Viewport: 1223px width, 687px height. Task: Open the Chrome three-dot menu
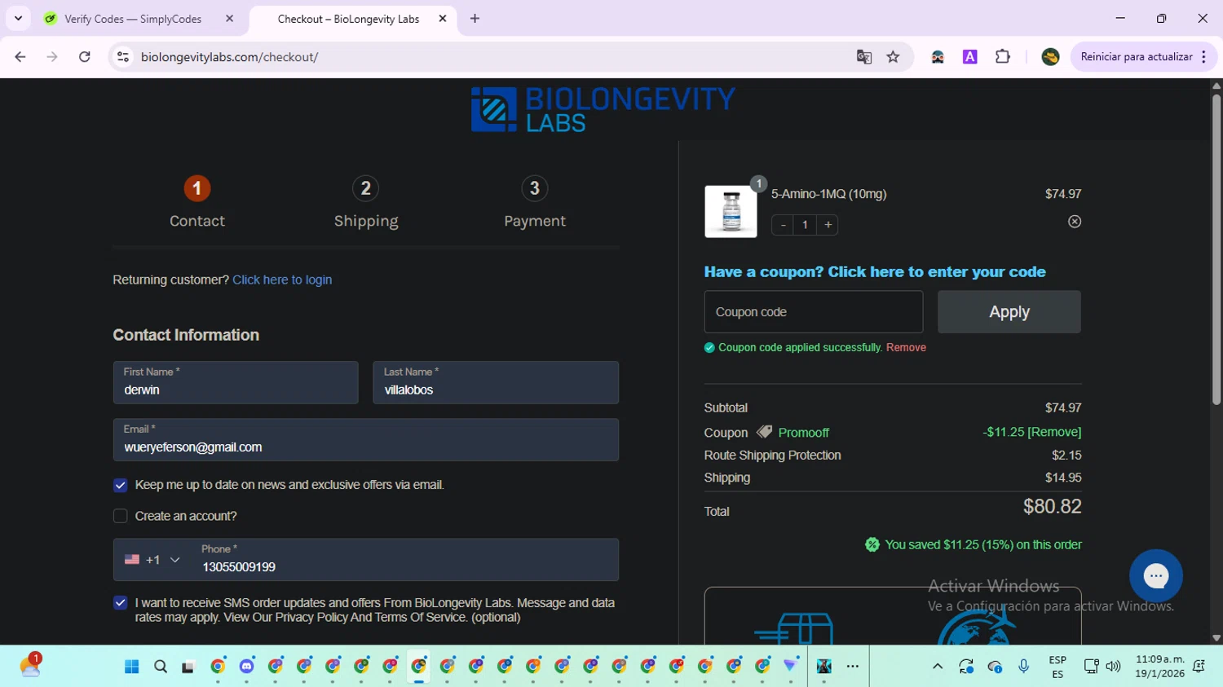click(1203, 57)
